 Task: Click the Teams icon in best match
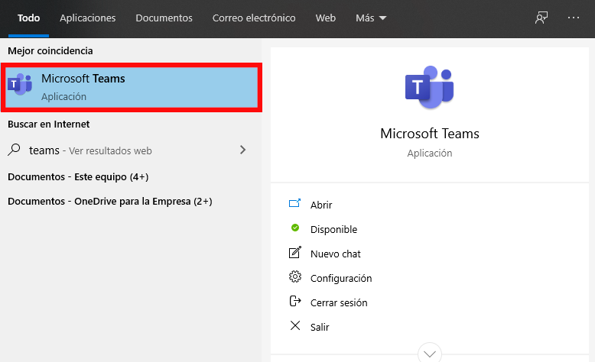point(20,85)
